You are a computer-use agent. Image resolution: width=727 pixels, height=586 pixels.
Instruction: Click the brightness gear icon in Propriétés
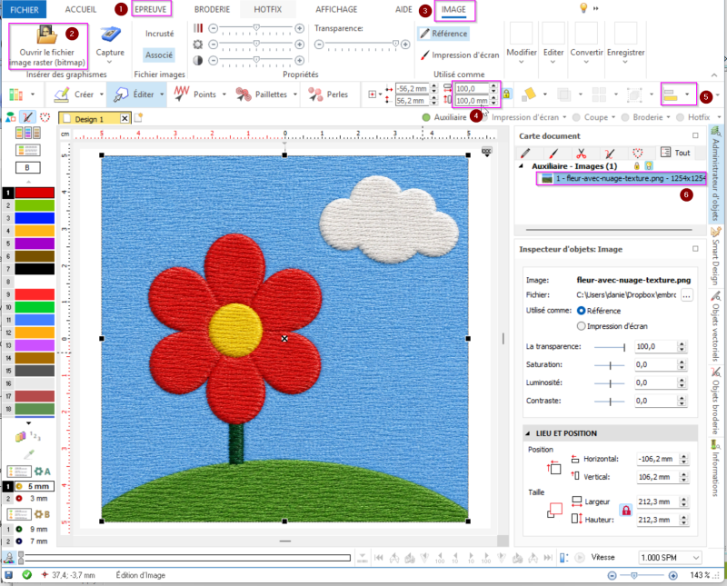click(198, 45)
